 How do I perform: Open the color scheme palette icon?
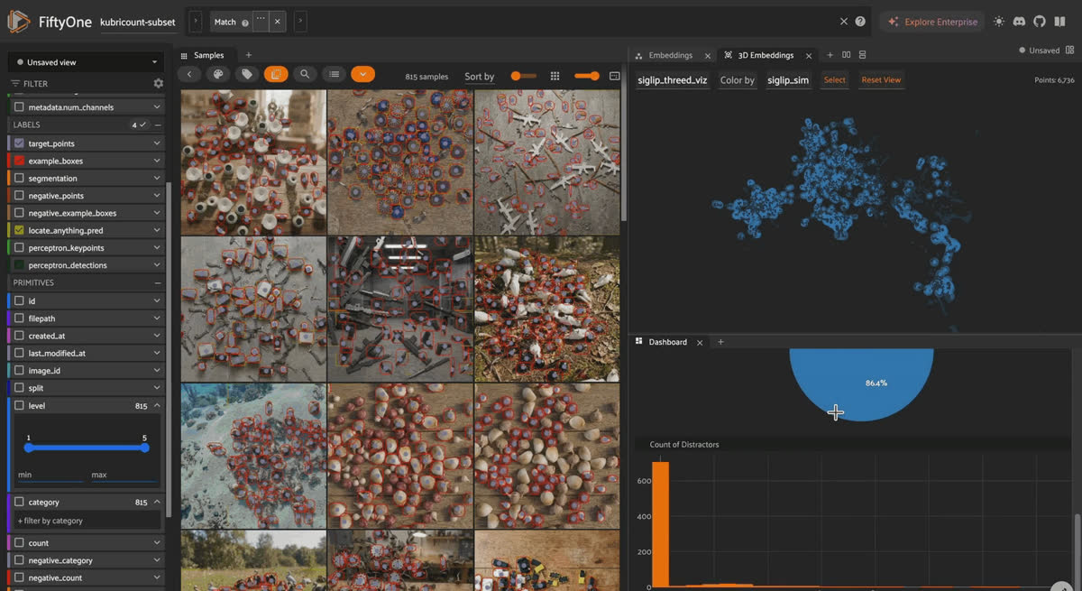pos(217,75)
